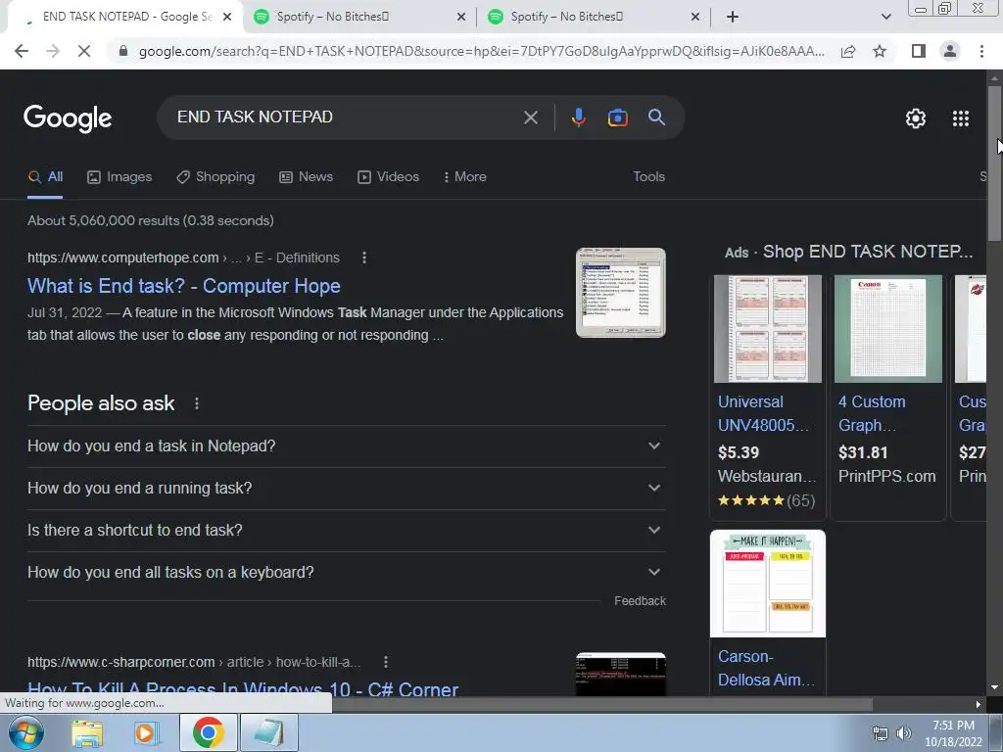Switch to Shopping results
The width and height of the screenshot is (1003, 752).
pyautogui.click(x=215, y=176)
